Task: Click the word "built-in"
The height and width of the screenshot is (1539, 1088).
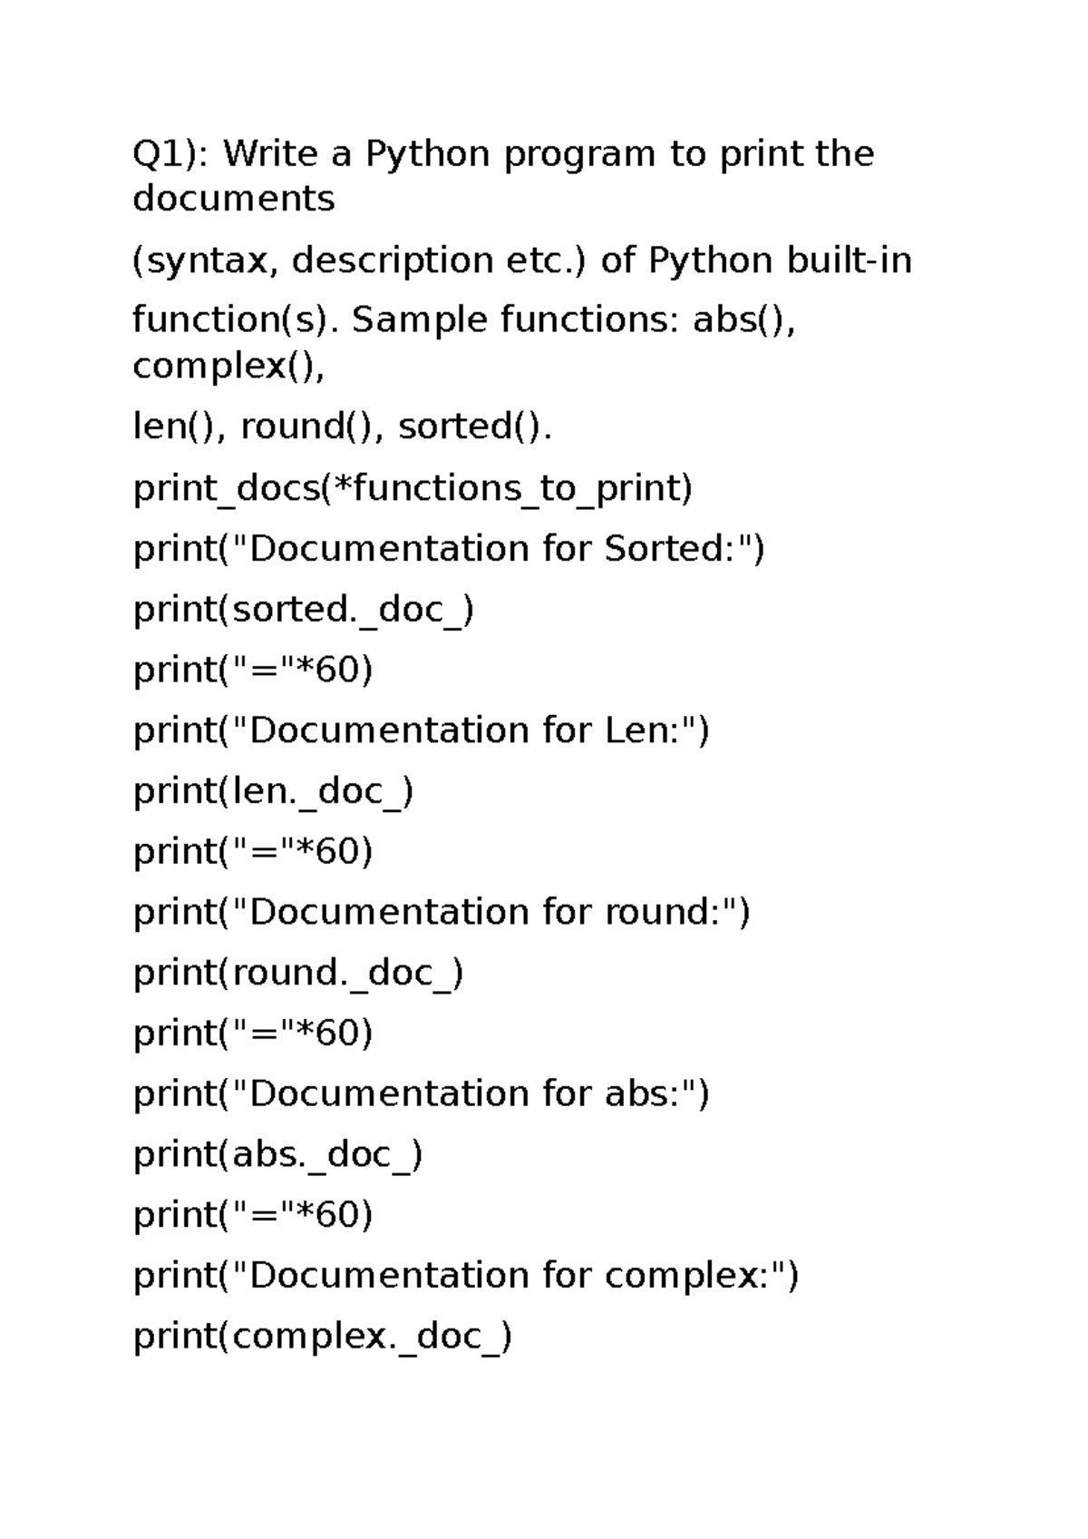Action: [x=849, y=260]
